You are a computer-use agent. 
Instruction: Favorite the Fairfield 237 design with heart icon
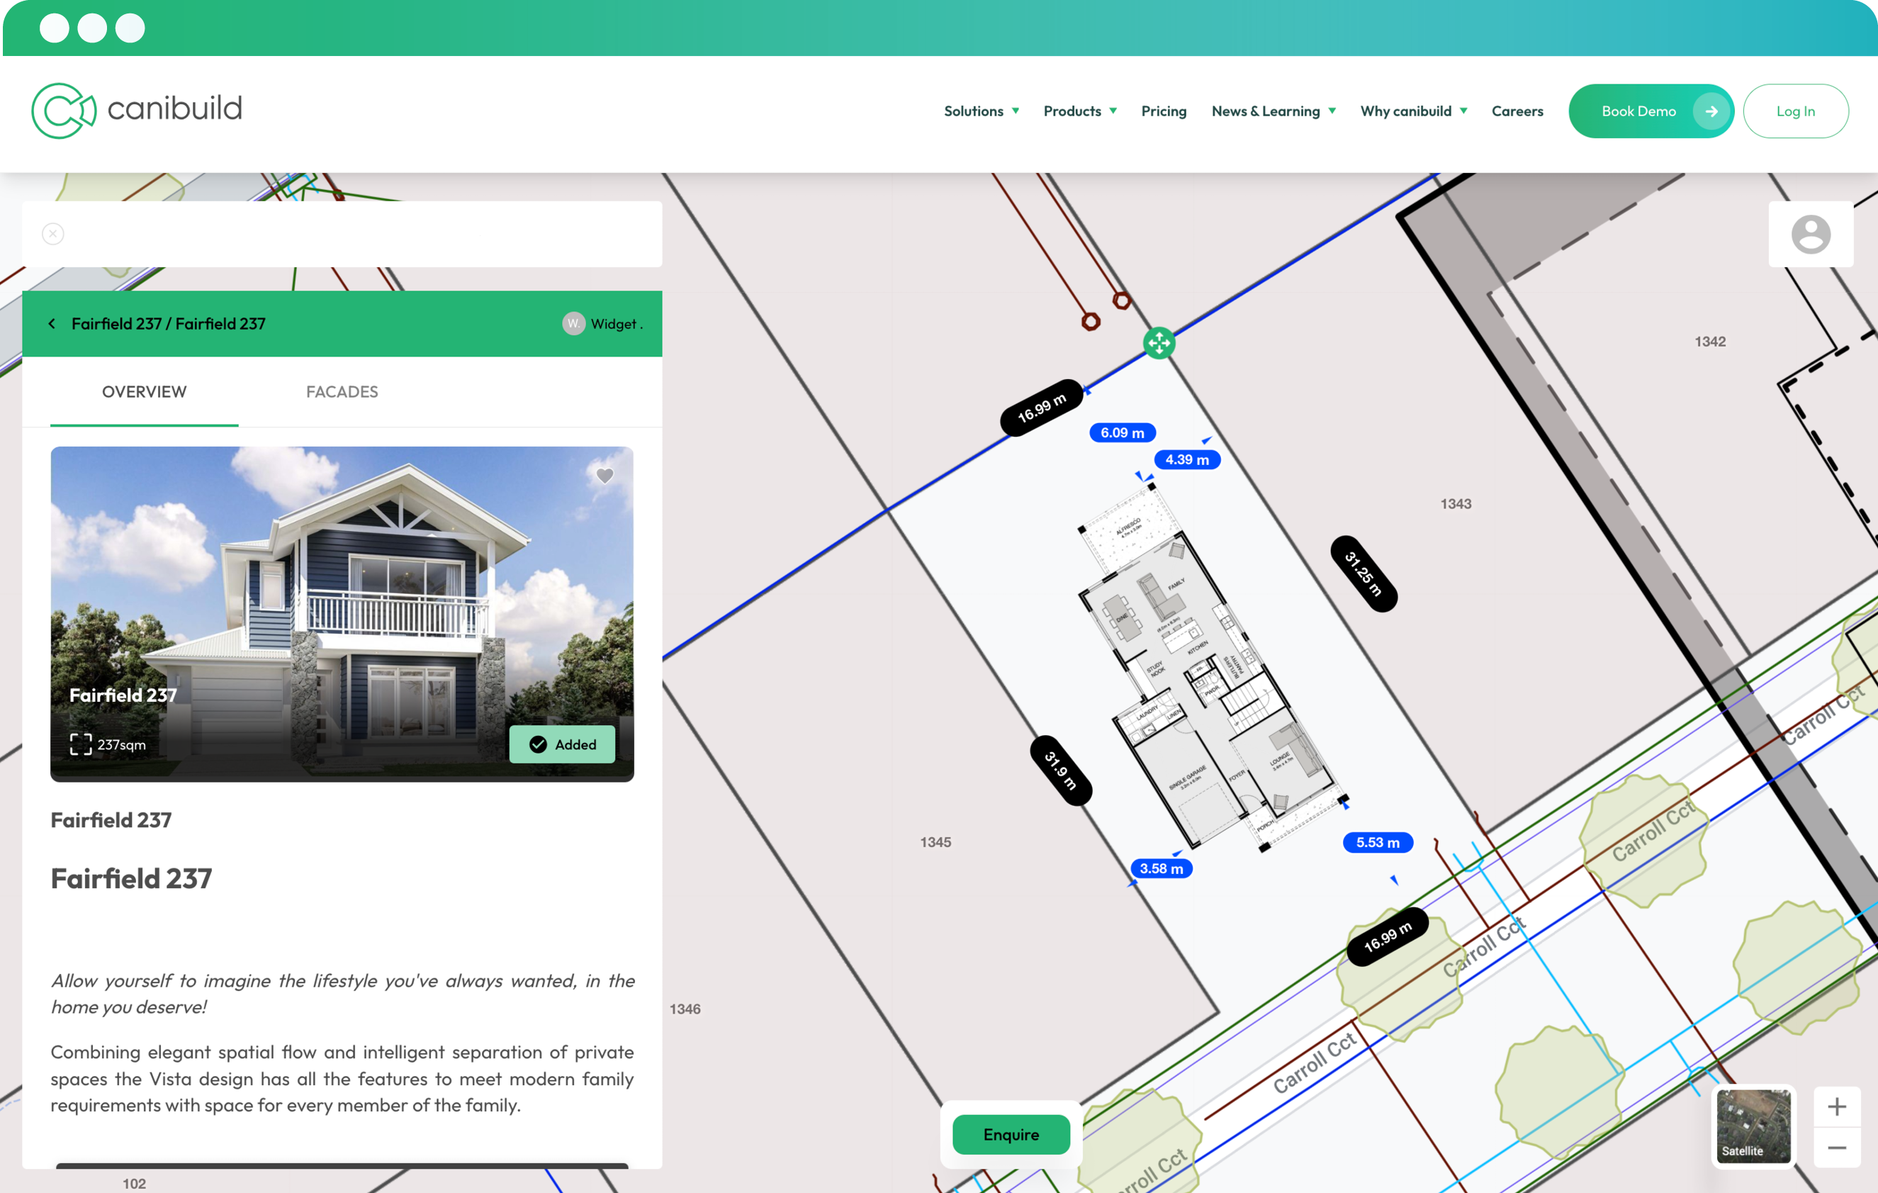pos(605,475)
